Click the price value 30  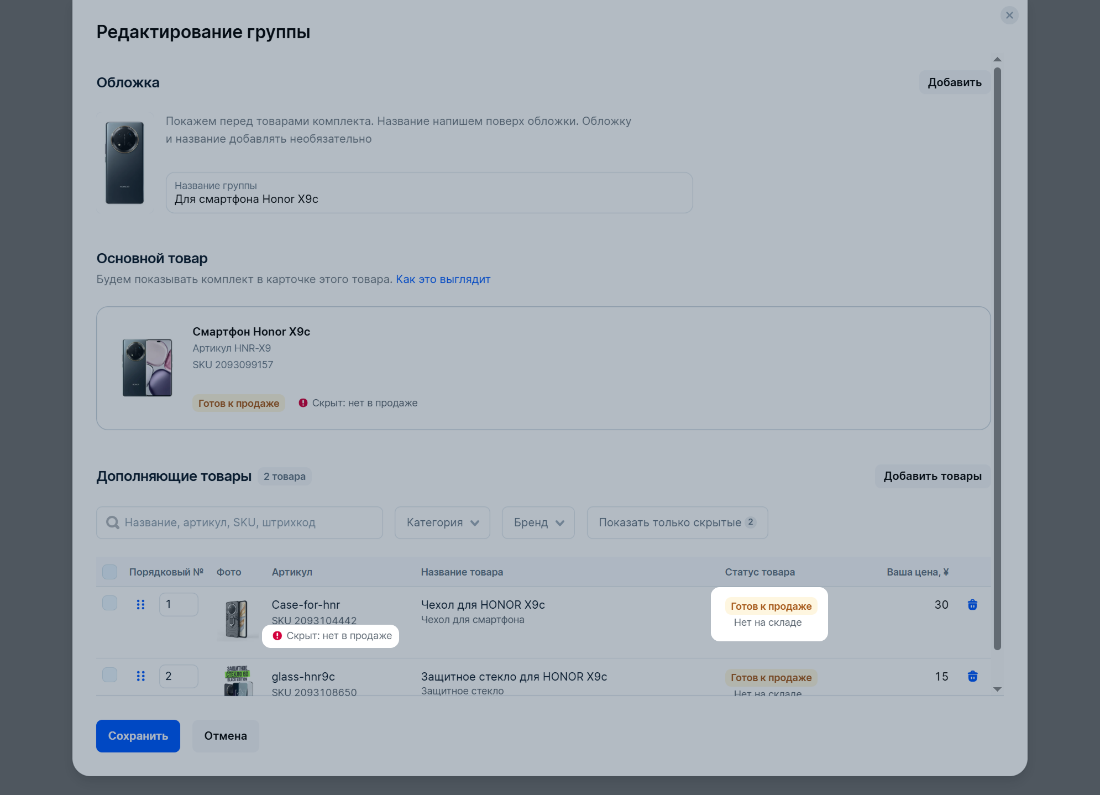(x=941, y=605)
